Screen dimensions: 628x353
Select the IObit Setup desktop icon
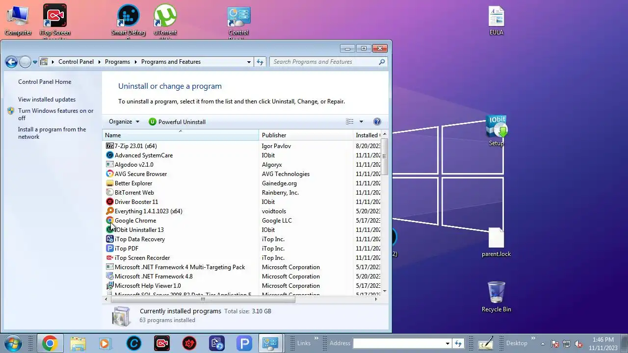point(497,131)
